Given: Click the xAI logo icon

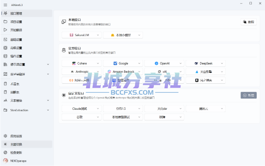Looking at the screenshot, I should 159,72.
